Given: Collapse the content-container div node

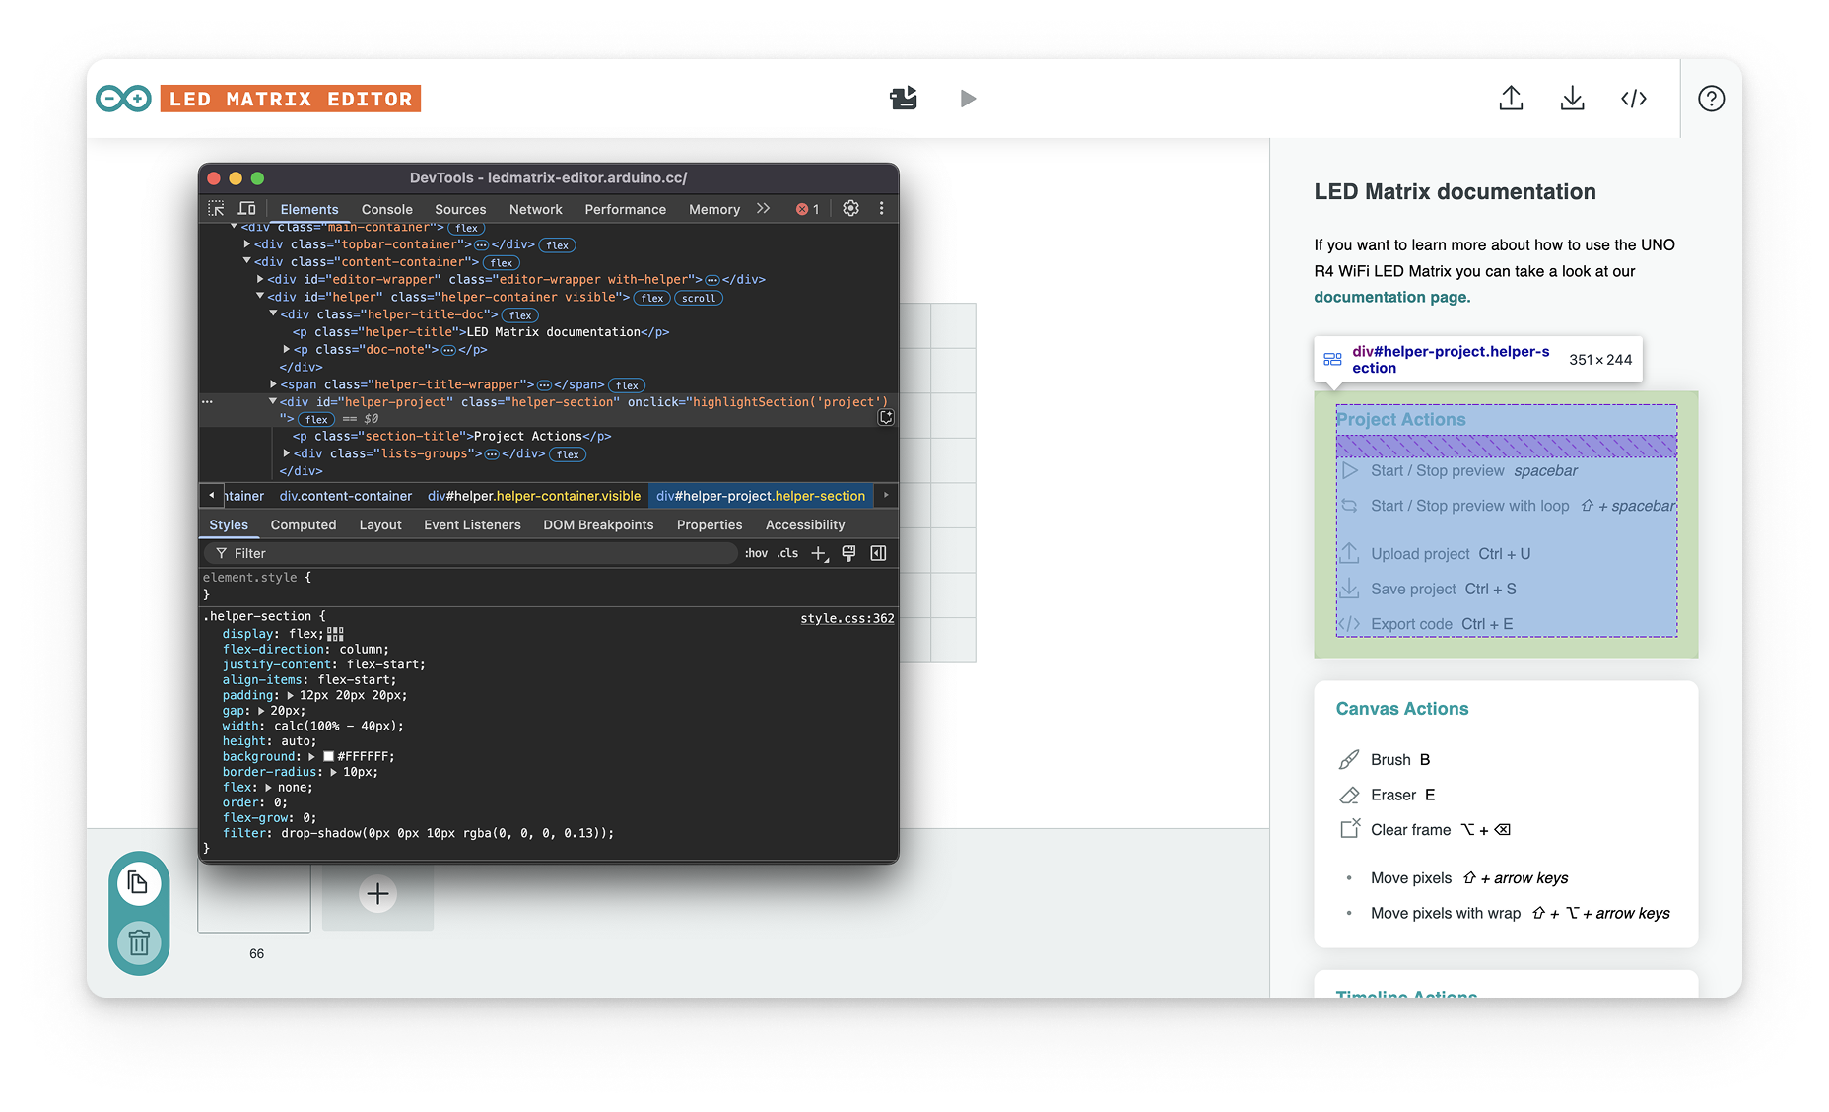Looking at the screenshot, I should click(247, 262).
